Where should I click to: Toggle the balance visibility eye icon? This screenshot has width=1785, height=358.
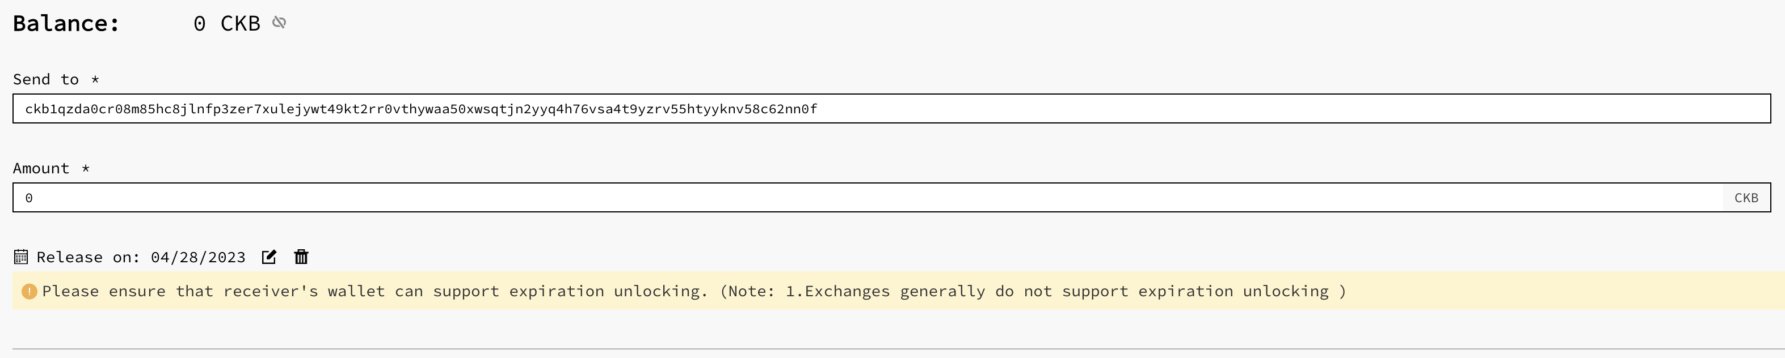coord(279,23)
